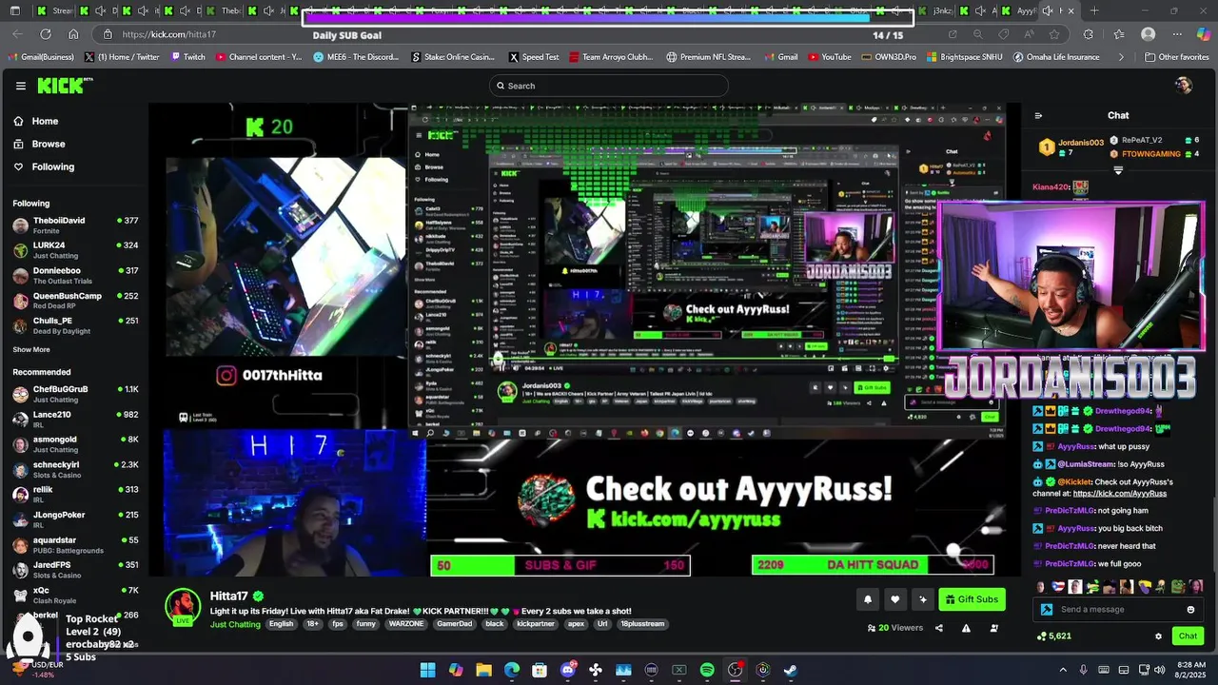Click Jordanis003 top gifter name
The width and height of the screenshot is (1218, 685).
point(1080,143)
